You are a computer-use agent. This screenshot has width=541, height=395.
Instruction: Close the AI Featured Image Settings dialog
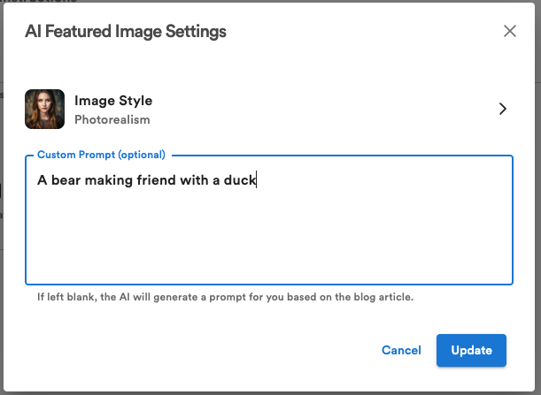[509, 32]
